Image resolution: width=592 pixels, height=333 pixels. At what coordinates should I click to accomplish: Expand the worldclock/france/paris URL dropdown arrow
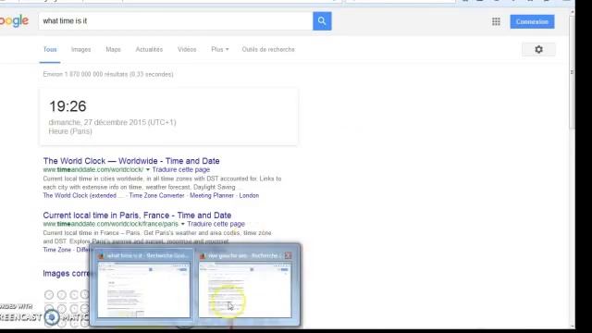pyautogui.click(x=183, y=224)
